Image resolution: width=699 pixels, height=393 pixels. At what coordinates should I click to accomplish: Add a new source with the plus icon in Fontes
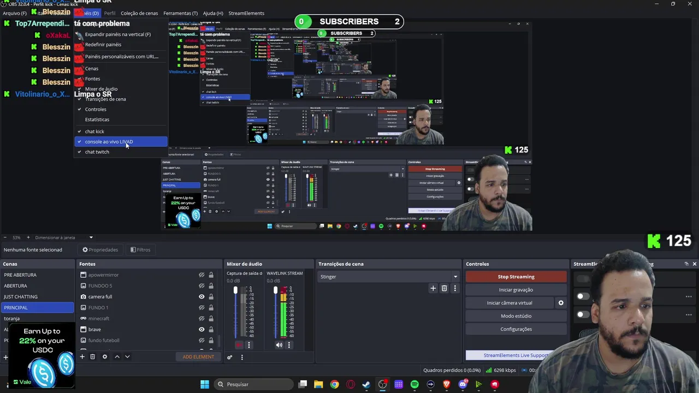pos(82,356)
